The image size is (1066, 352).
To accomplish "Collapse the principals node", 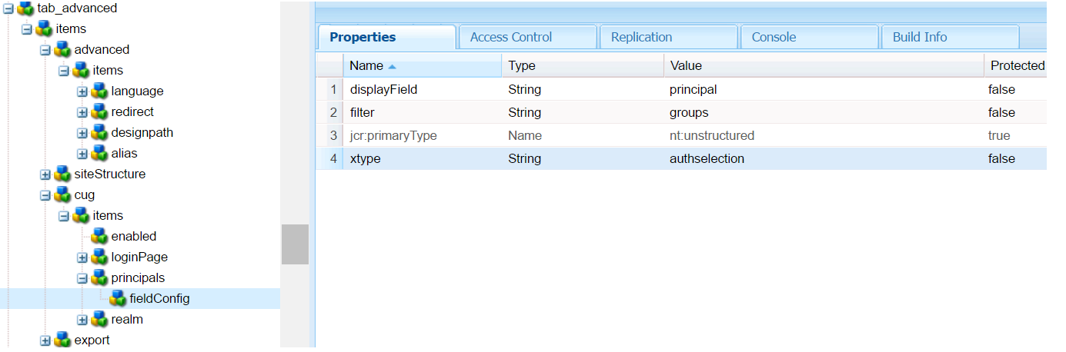I will coord(82,277).
